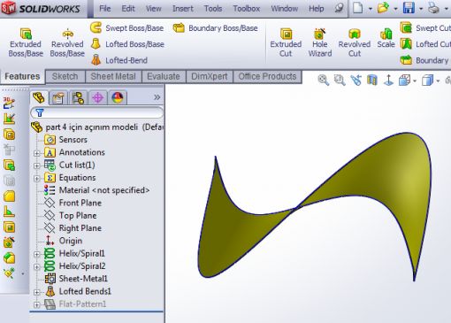451x323 pixels.
Task: Select Swept Boss/Base button
Action: click(127, 28)
